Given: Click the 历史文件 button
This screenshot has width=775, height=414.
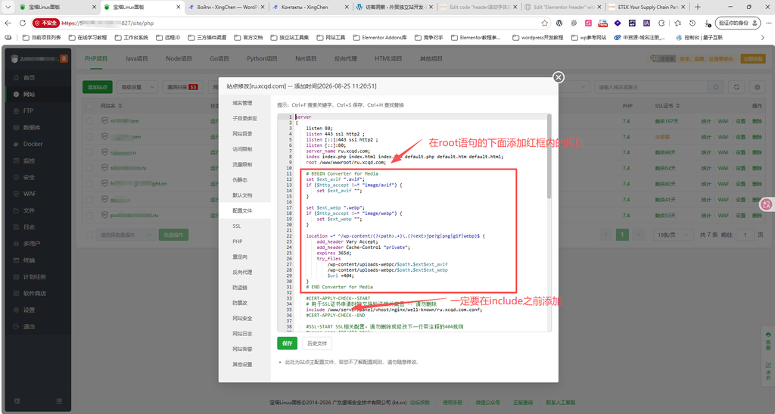Looking at the screenshot, I should coord(317,343).
